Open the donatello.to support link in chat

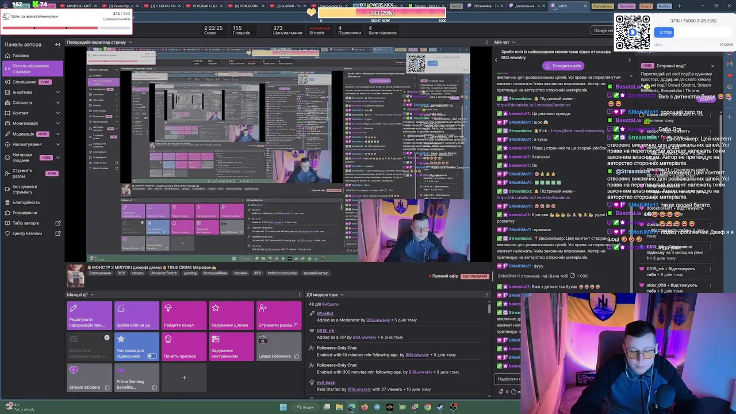(x=534, y=105)
